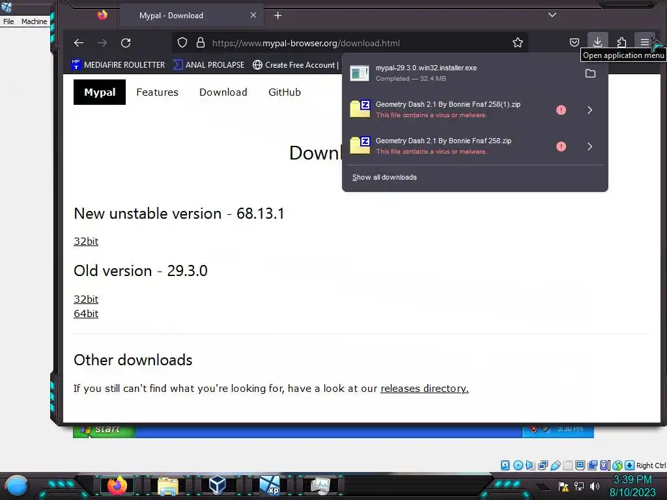Open host volume speaker tray icon
This screenshot has height=500, width=667.
594,486
